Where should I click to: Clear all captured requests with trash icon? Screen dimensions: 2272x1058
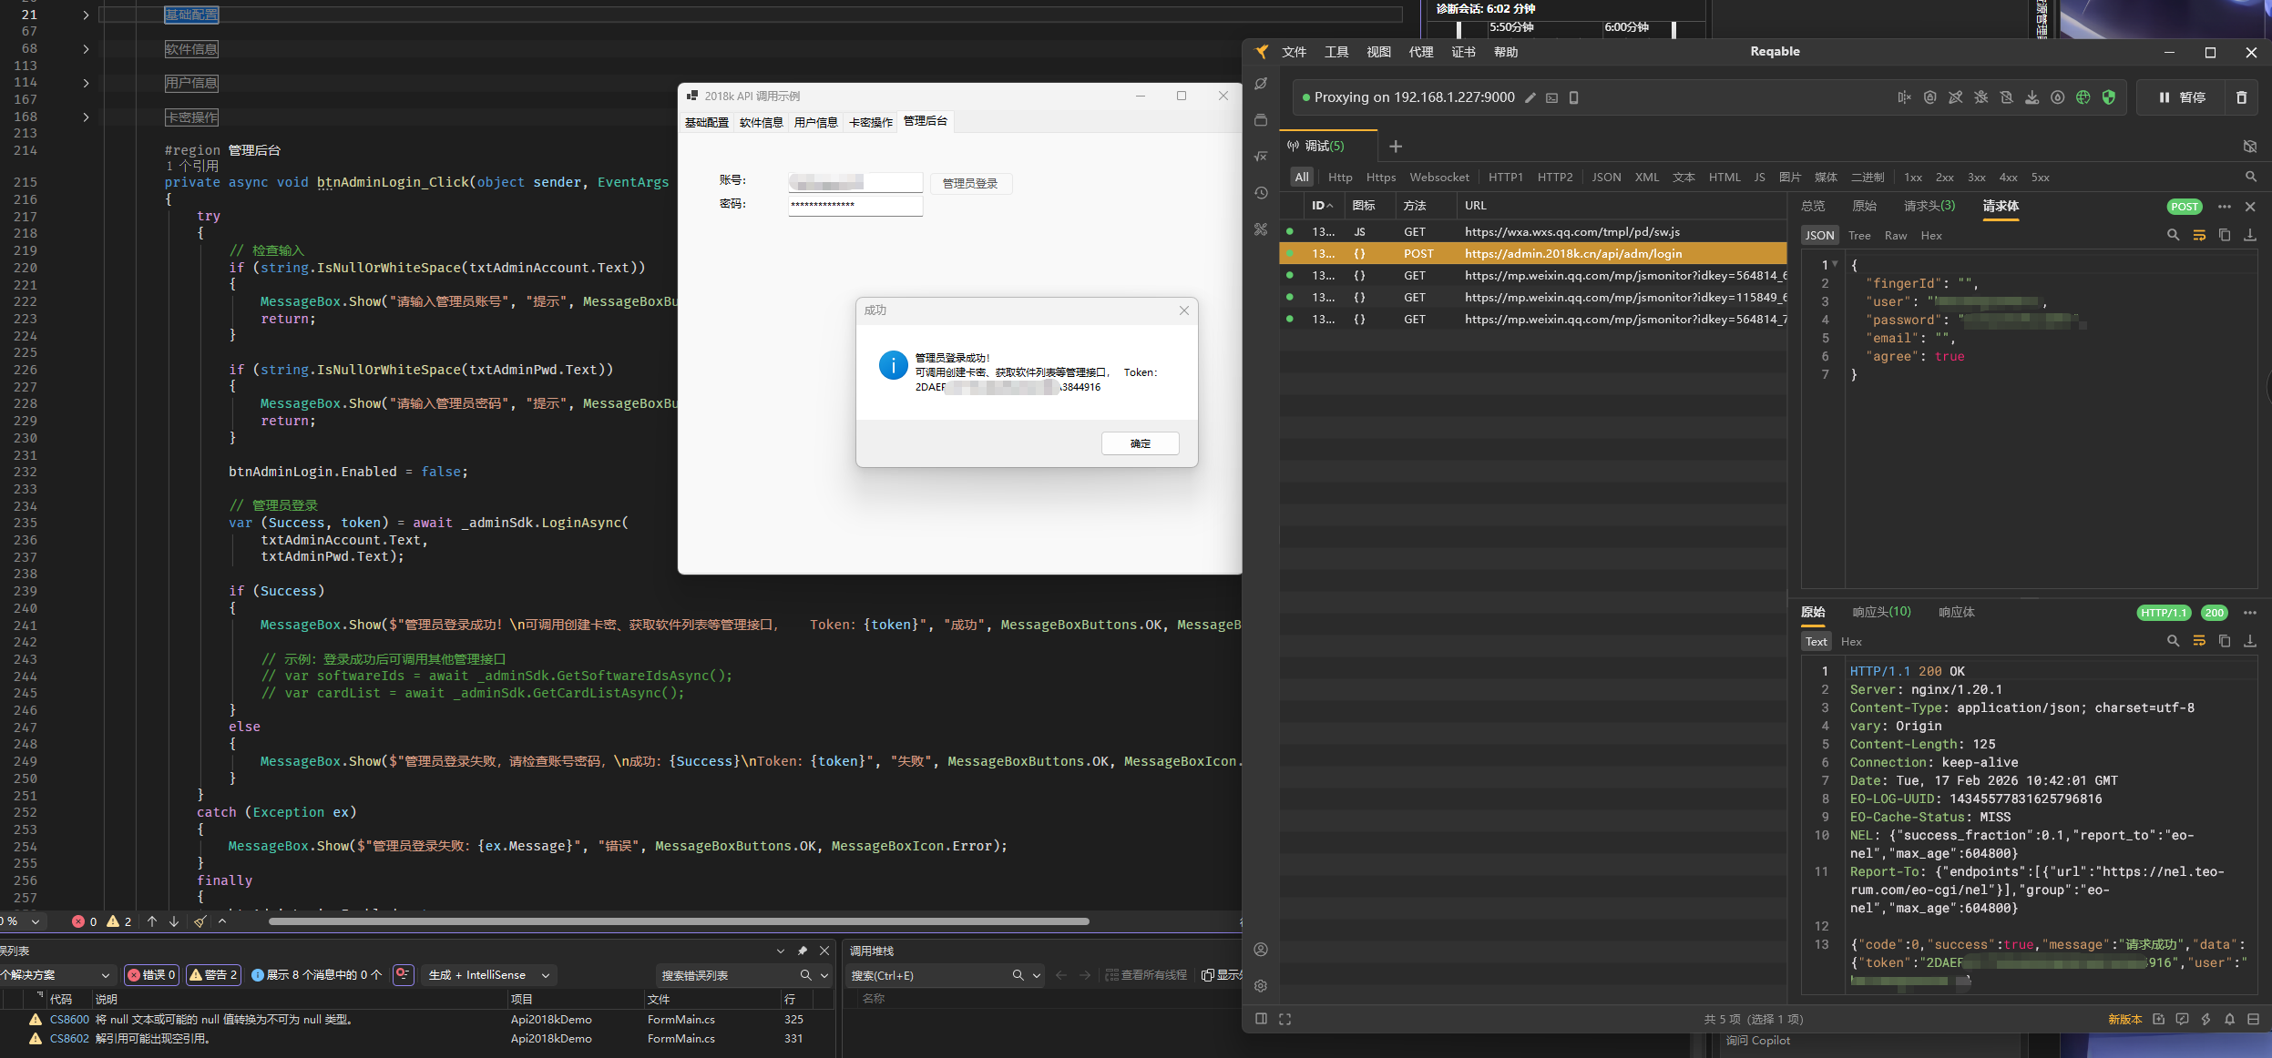(2242, 97)
